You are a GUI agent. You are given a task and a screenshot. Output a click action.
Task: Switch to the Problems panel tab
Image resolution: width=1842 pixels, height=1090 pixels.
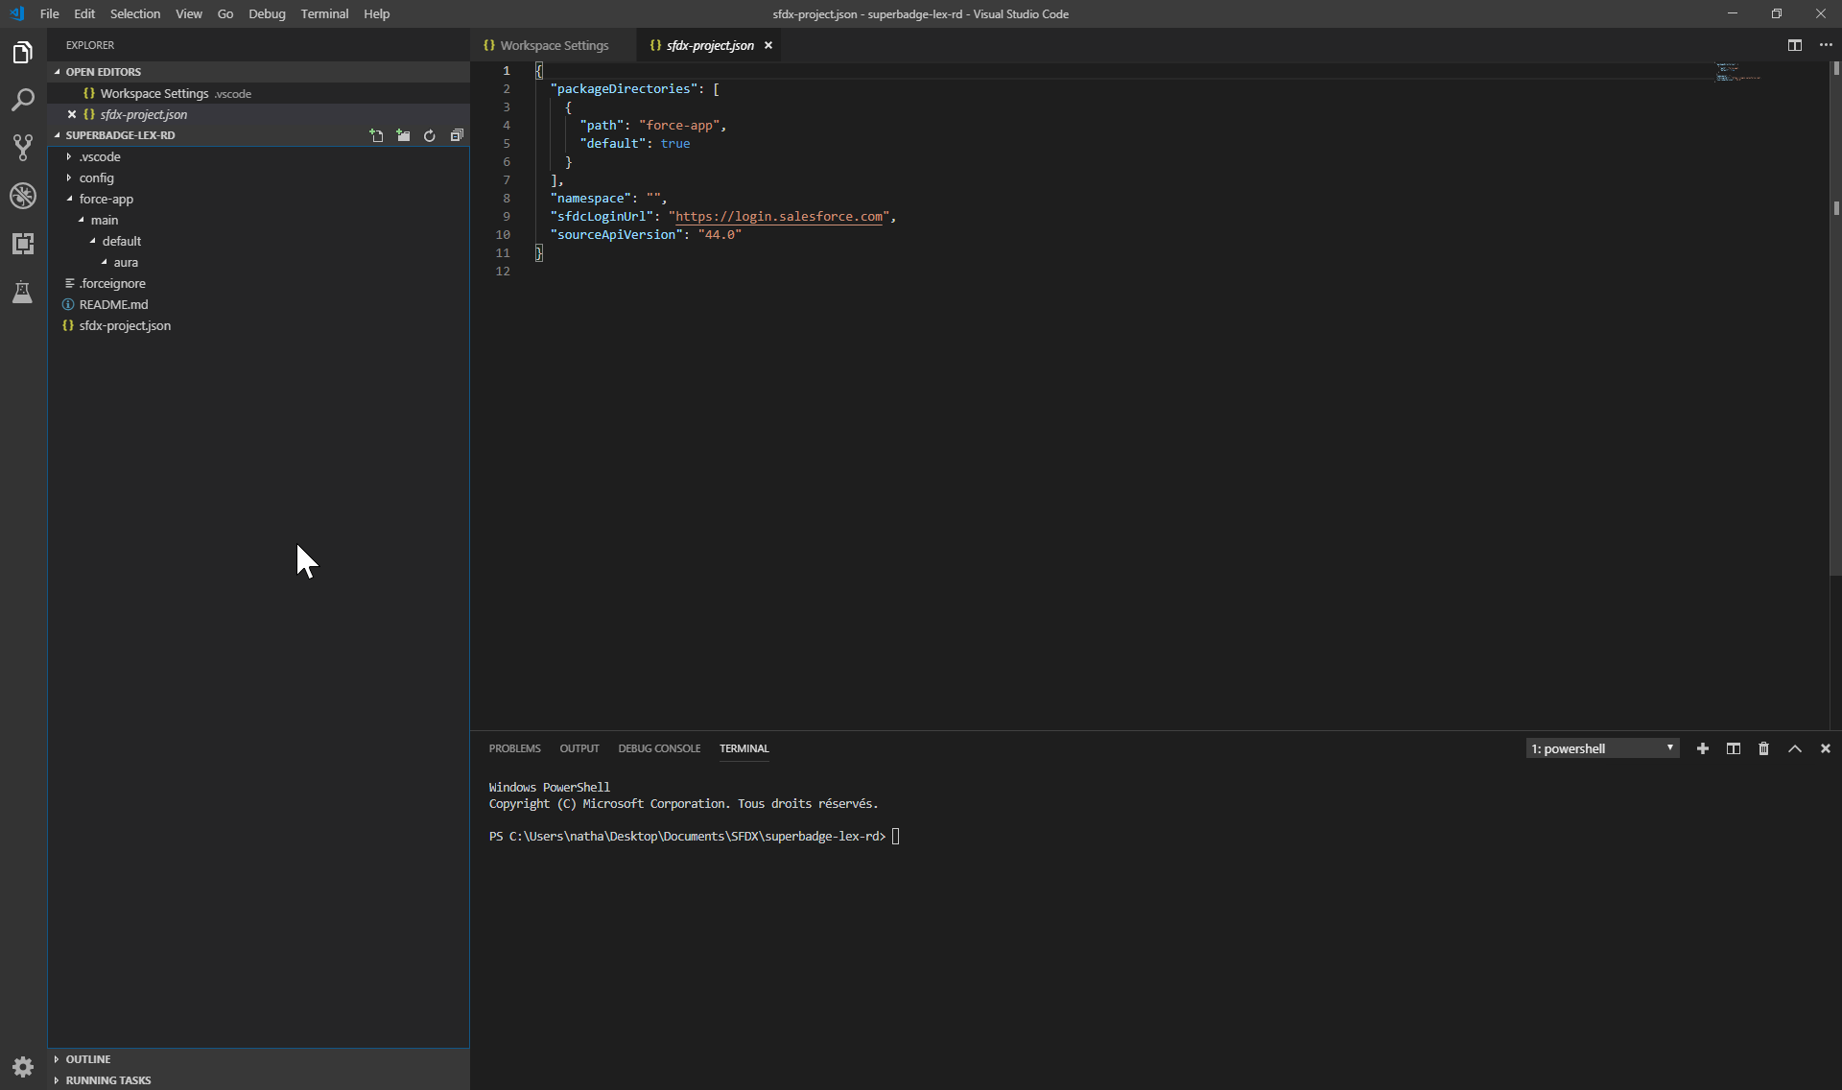pyautogui.click(x=514, y=748)
